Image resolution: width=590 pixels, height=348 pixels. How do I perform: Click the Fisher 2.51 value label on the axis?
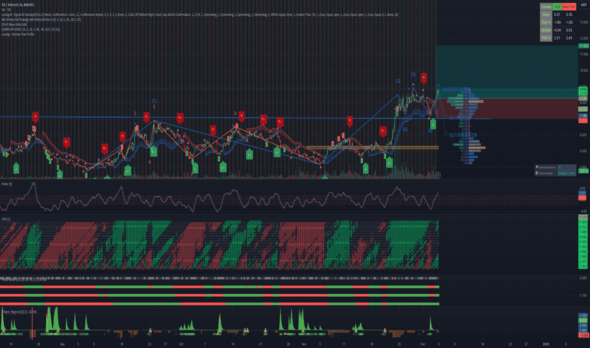(582, 193)
